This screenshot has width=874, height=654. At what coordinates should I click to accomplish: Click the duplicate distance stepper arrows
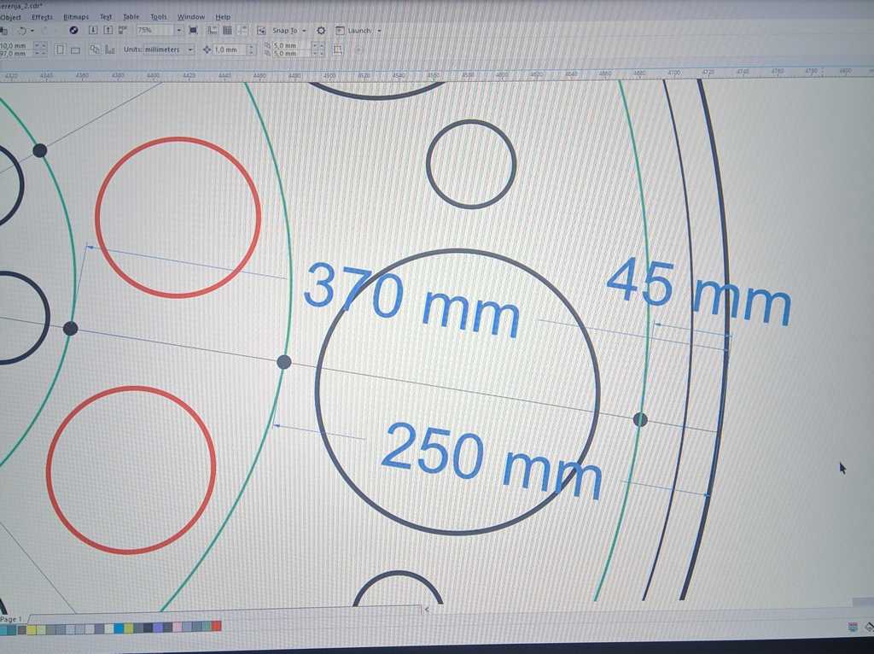[x=318, y=50]
